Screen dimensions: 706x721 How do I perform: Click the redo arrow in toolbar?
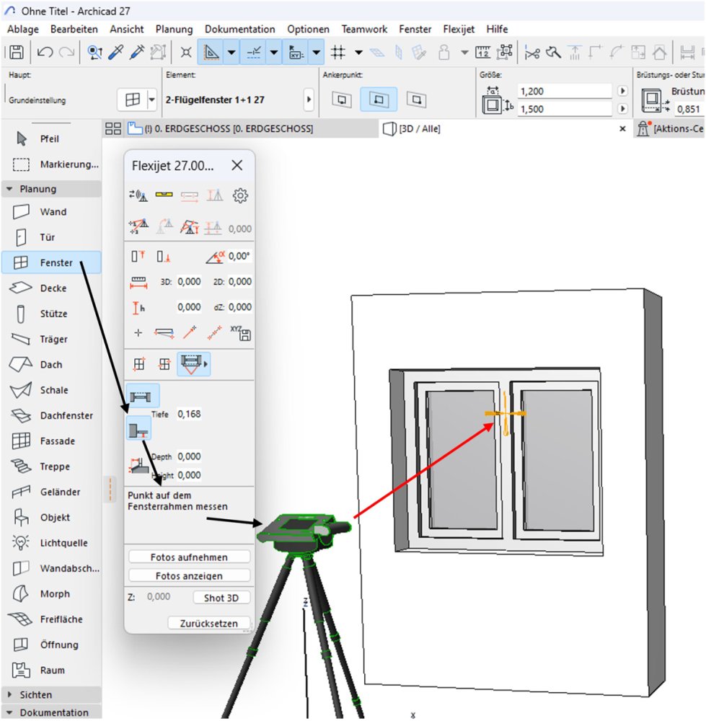66,52
